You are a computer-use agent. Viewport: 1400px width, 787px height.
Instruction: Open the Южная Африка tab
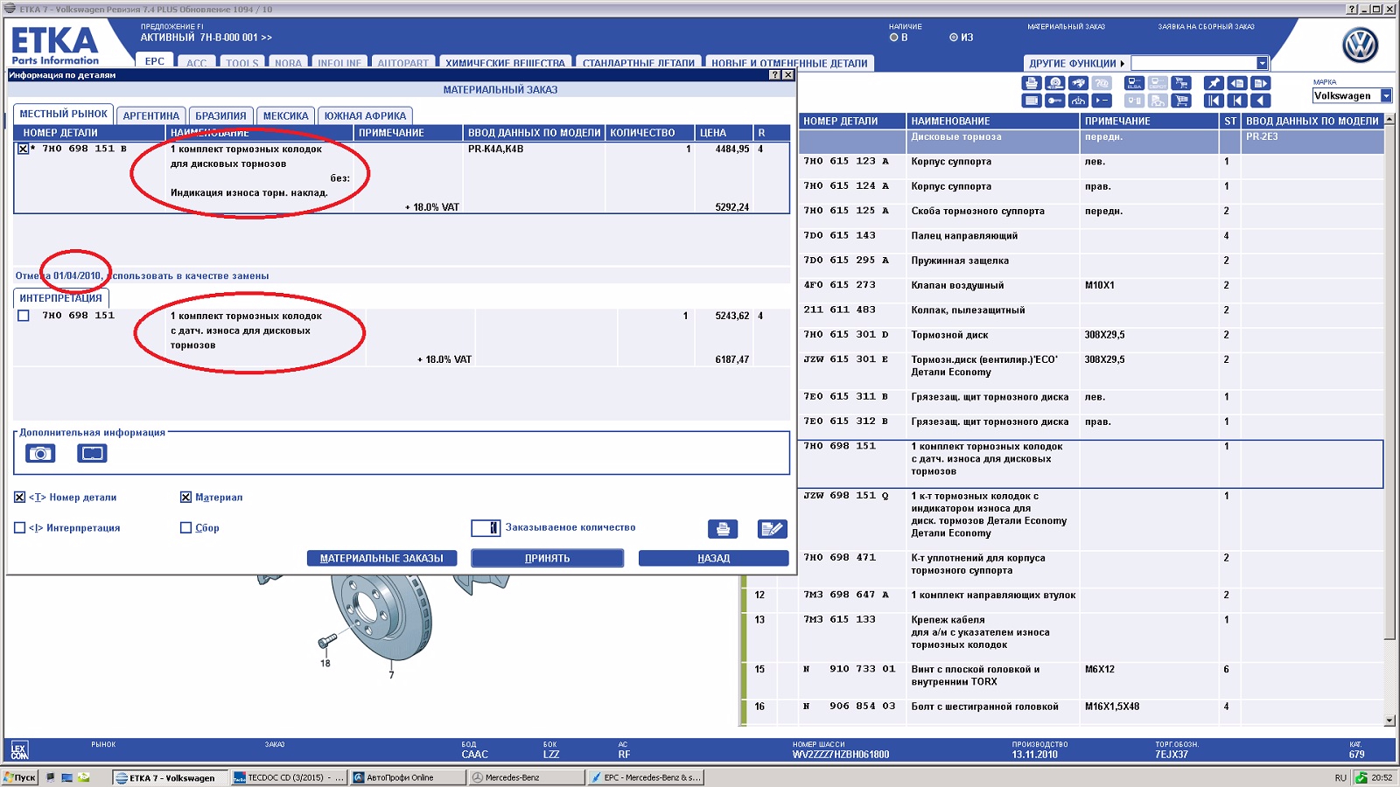click(365, 115)
